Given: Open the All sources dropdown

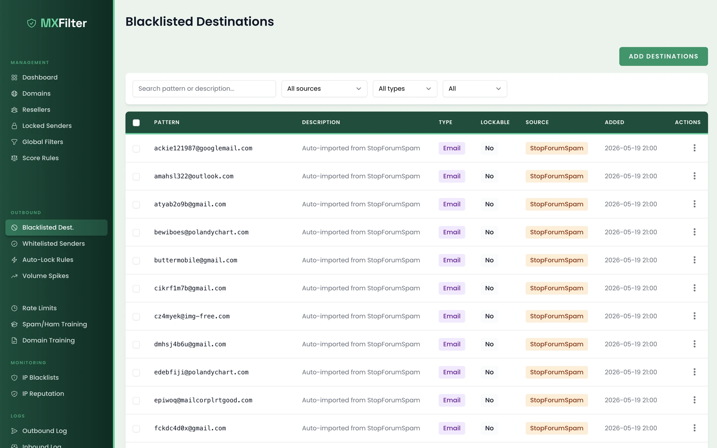Looking at the screenshot, I should pyautogui.click(x=324, y=89).
